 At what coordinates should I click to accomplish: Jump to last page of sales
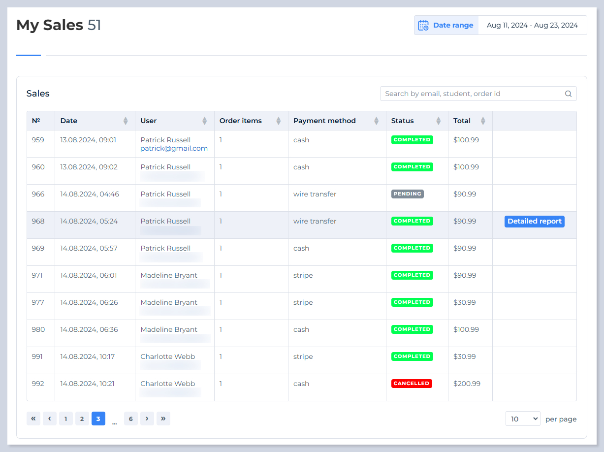tap(163, 419)
